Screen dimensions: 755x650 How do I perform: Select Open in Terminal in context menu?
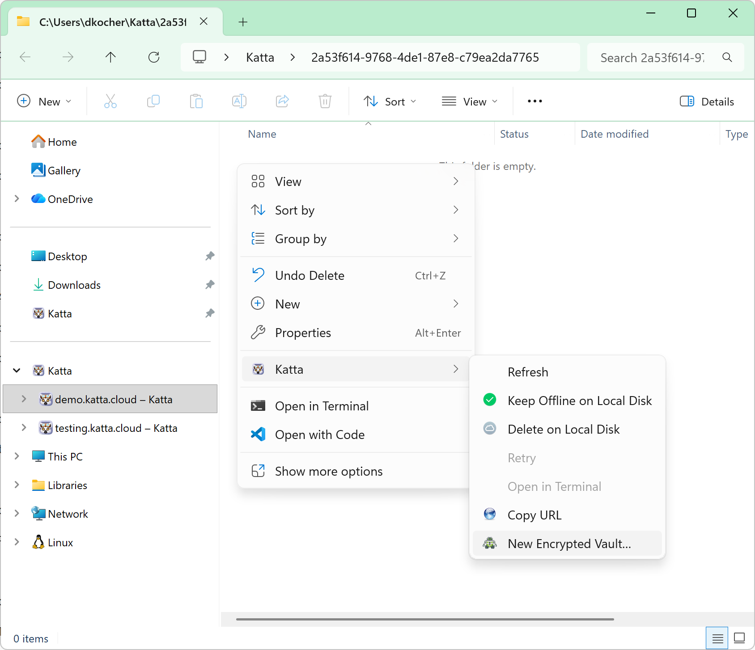(356, 406)
